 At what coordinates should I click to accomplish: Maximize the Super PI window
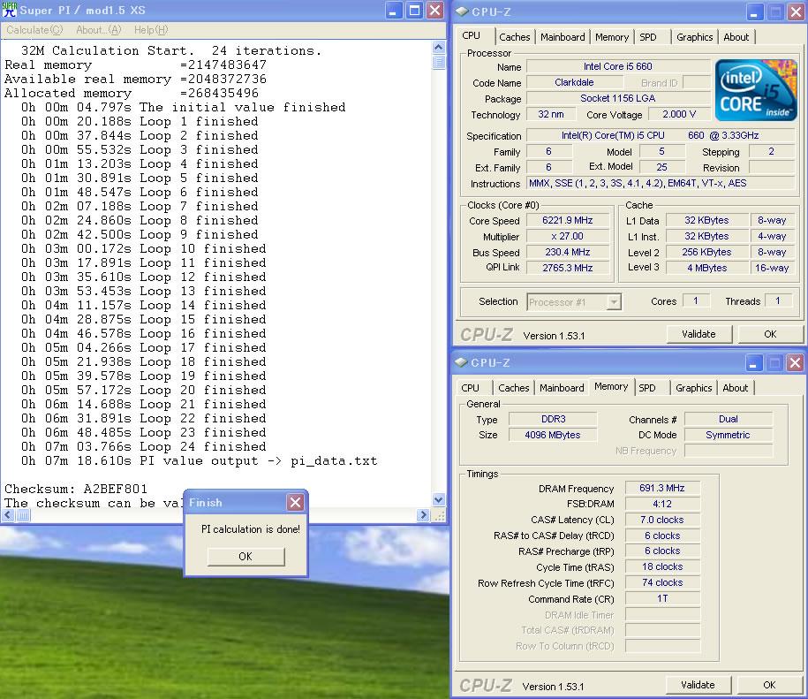(x=414, y=11)
